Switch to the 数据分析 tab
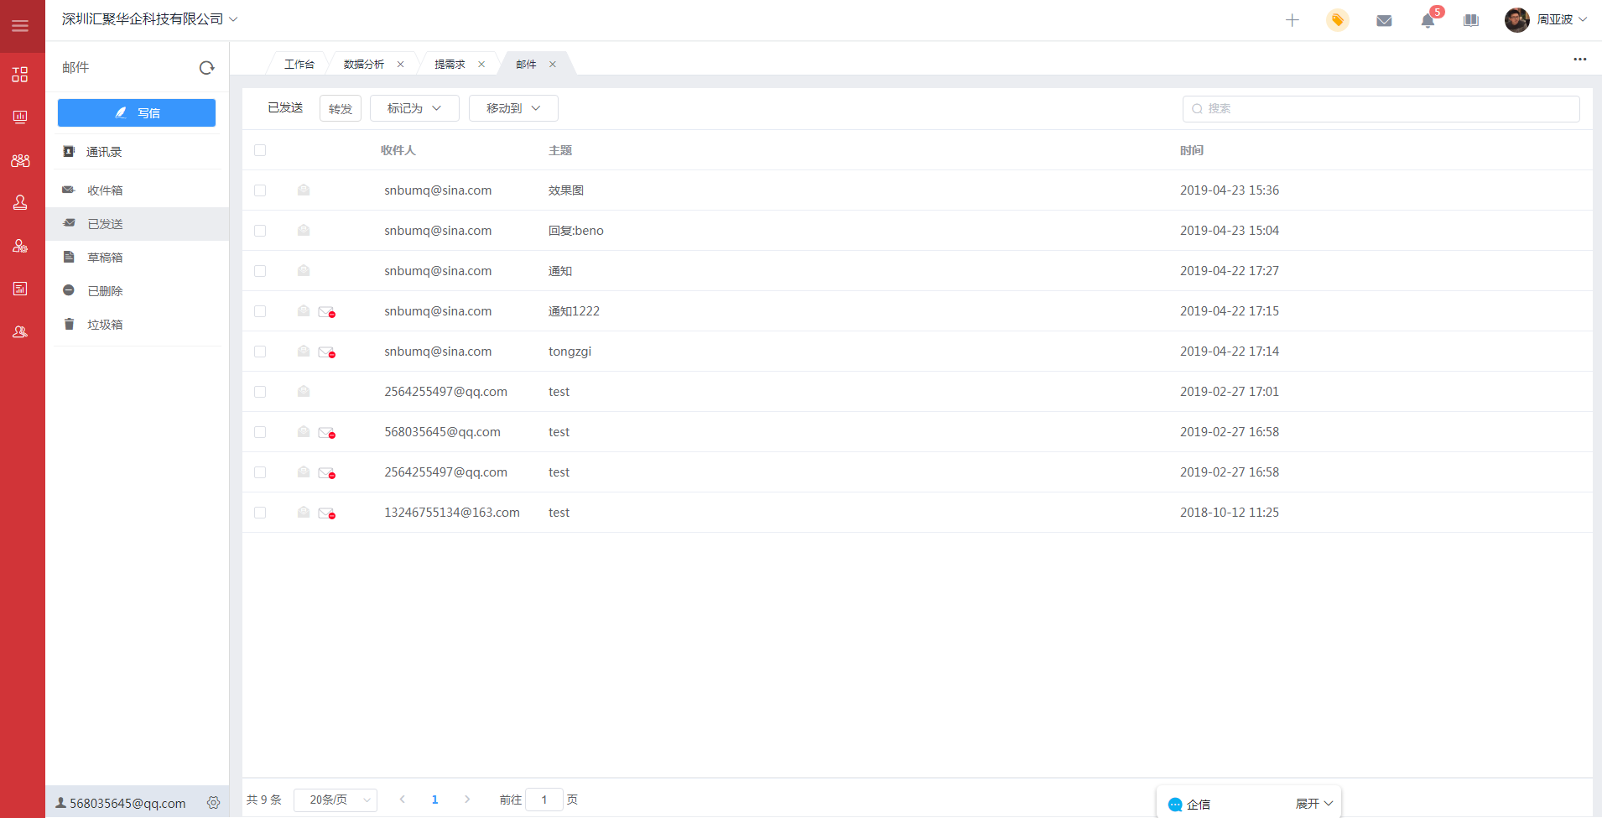This screenshot has height=818, width=1602. tap(364, 65)
